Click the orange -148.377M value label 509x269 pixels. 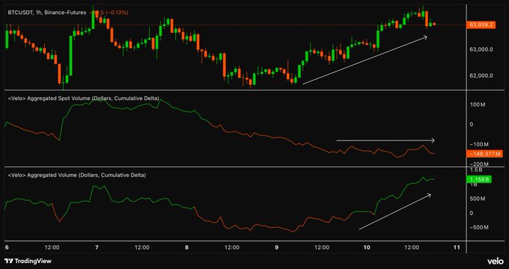coord(484,154)
